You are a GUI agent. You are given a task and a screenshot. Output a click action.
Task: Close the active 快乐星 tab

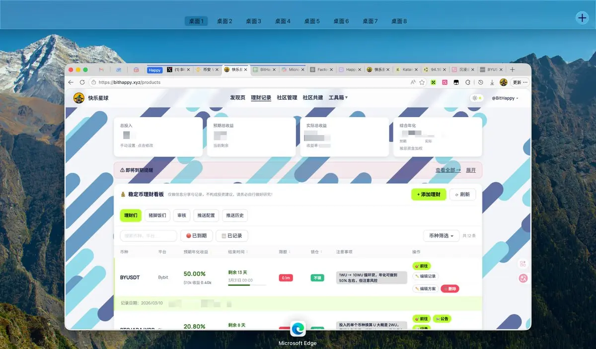pos(245,70)
